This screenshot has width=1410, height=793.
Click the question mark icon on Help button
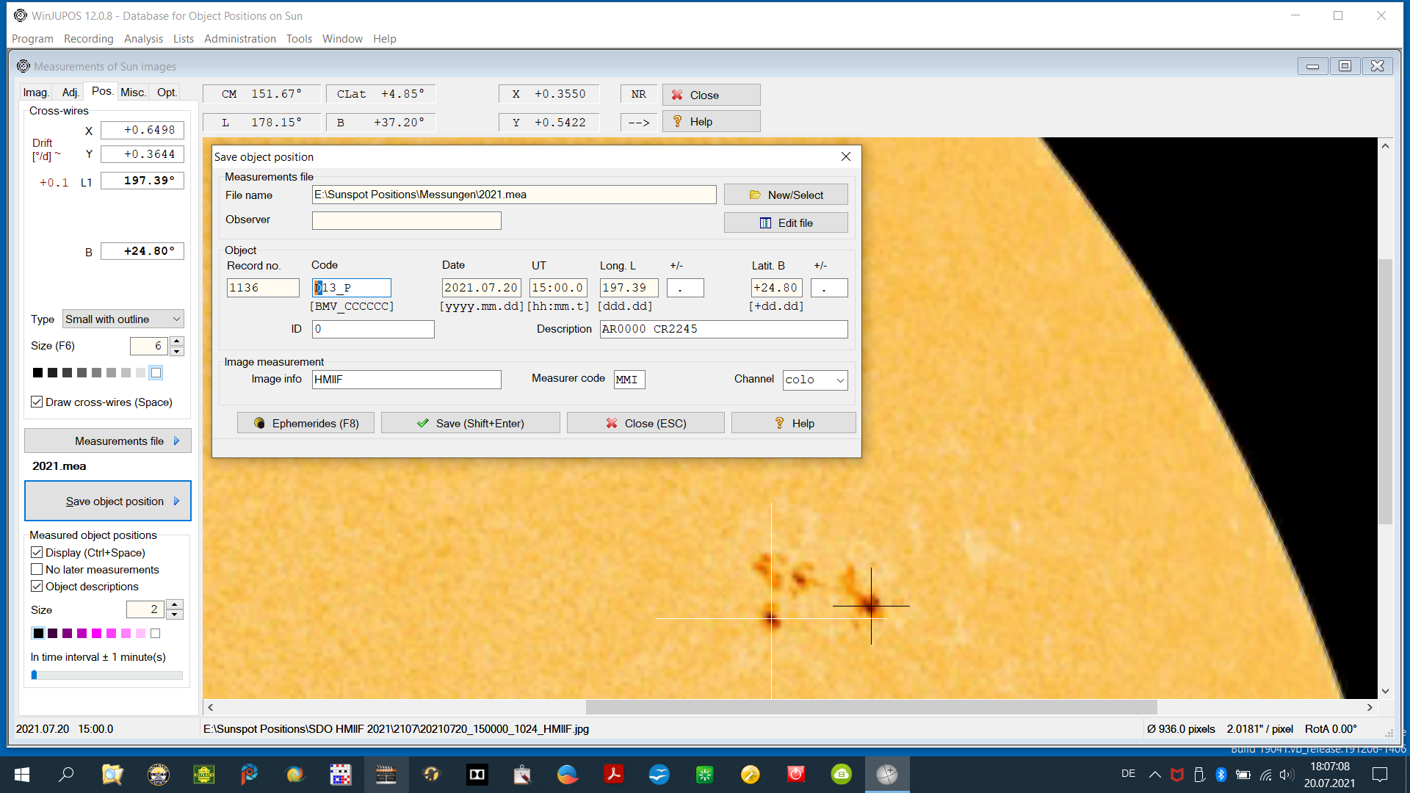point(778,423)
